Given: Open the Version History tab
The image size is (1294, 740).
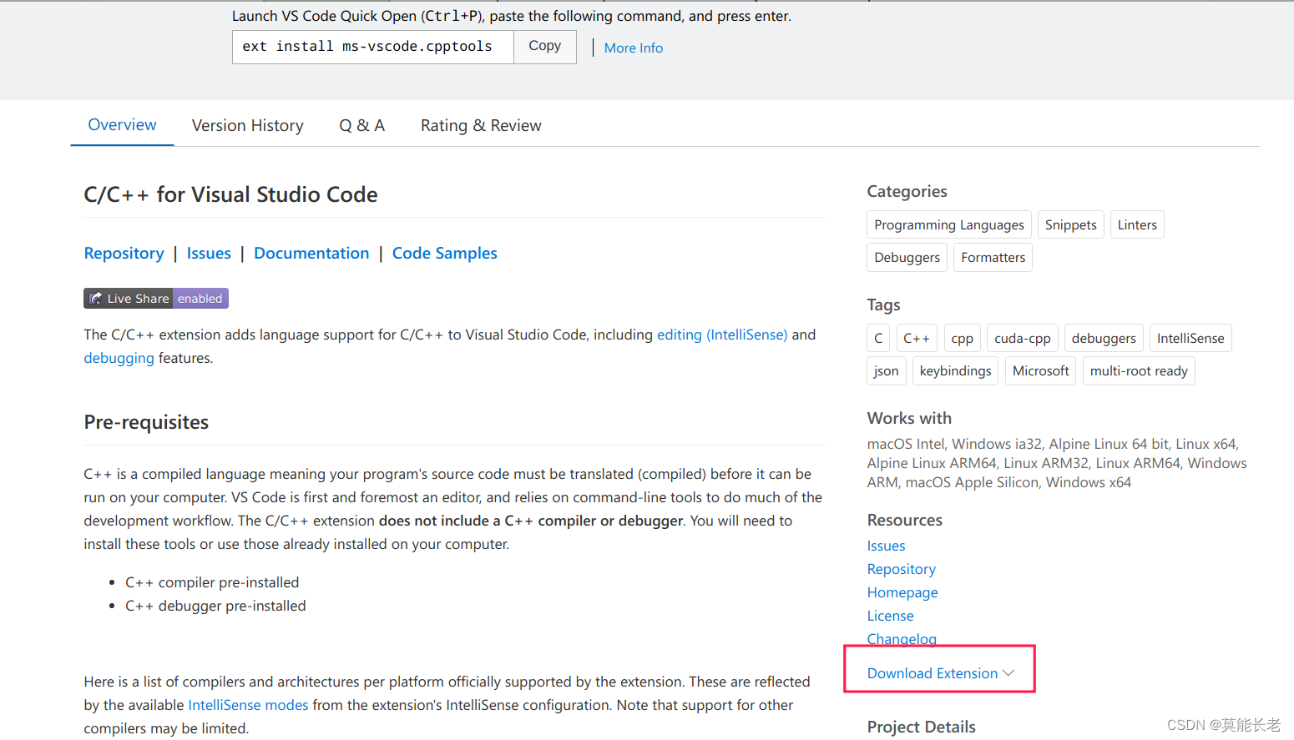Looking at the screenshot, I should 247,125.
